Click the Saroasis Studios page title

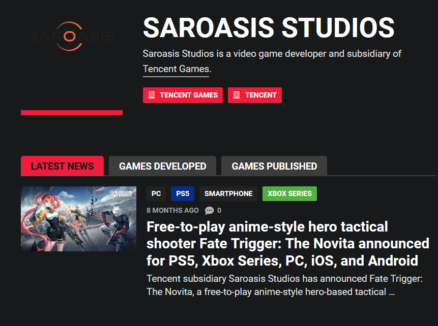click(269, 27)
